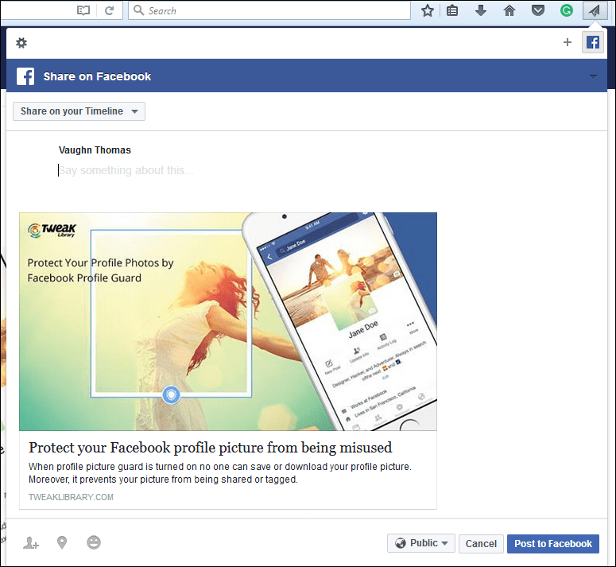This screenshot has width=616, height=567.
Task: Click the Vaughn Thomas name
Action: click(x=95, y=150)
